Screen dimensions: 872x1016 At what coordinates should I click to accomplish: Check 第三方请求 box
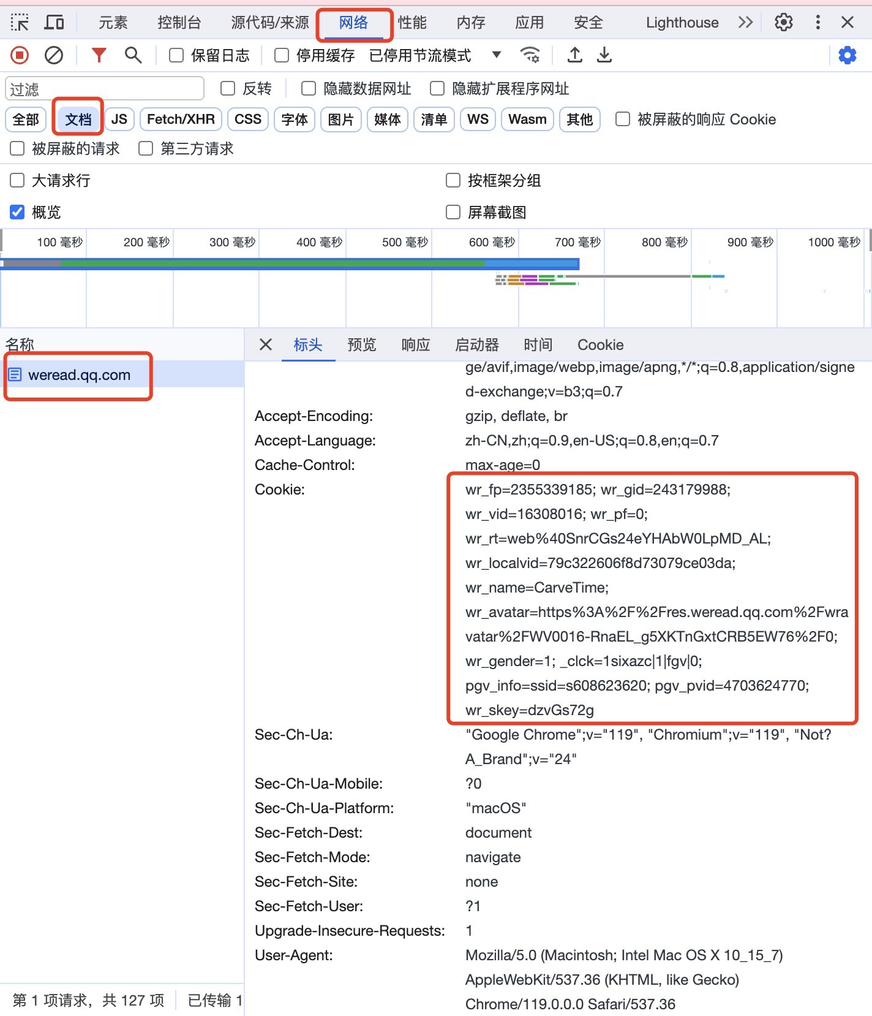pos(146,148)
